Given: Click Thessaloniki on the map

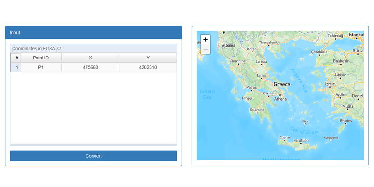Looking at the screenshot, I should [x=269, y=43].
